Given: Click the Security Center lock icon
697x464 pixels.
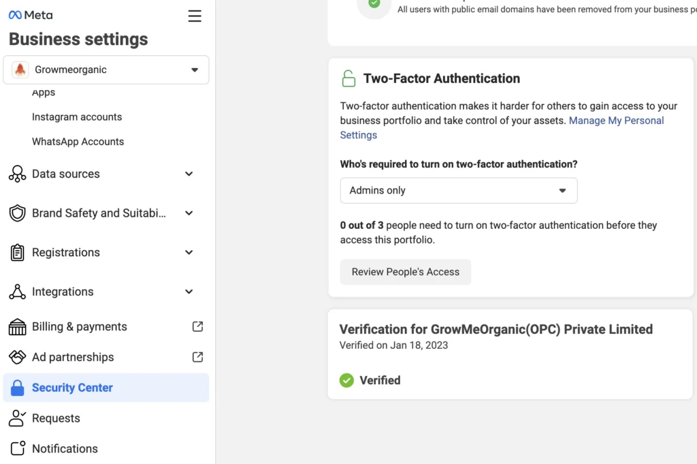Looking at the screenshot, I should tap(17, 388).
